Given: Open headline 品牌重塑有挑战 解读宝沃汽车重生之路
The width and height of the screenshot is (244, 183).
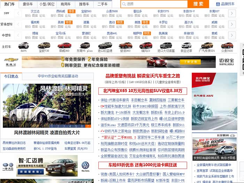Looking at the screenshot, I should point(143,76).
